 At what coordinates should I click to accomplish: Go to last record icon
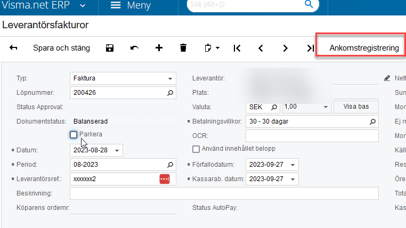310,48
